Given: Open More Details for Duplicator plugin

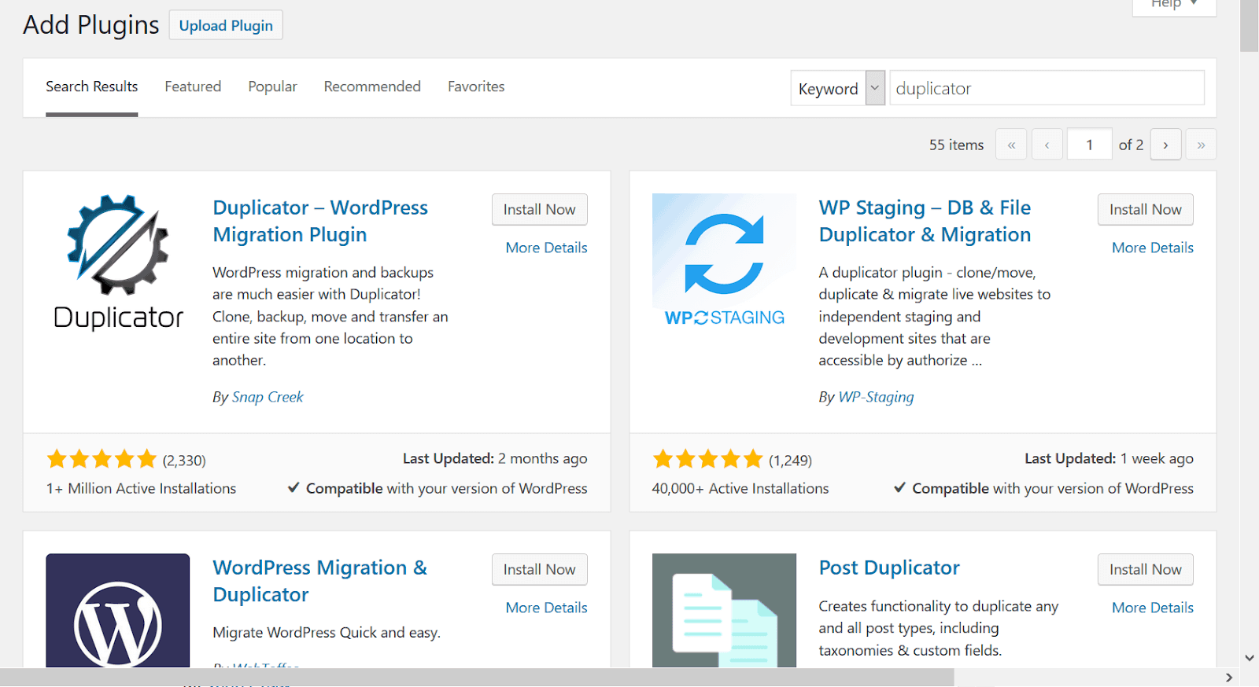Looking at the screenshot, I should coord(547,248).
